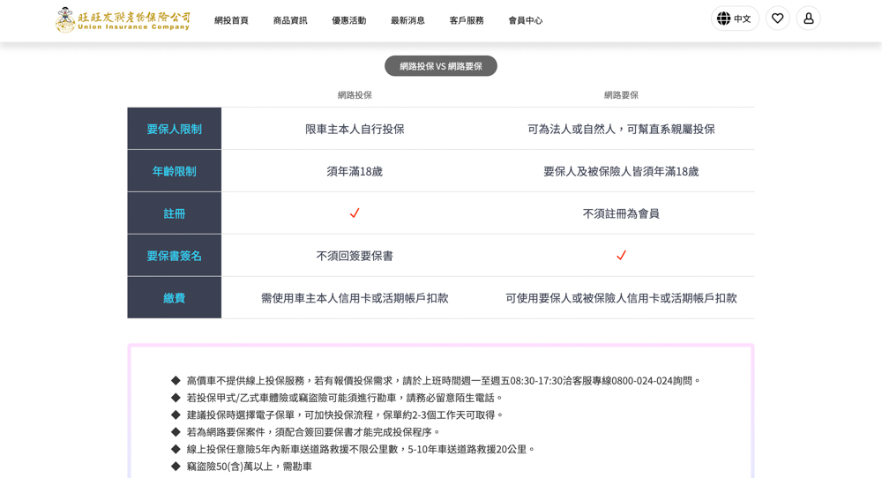Open the favorites heart icon
The width and height of the screenshot is (882, 478).
(777, 19)
